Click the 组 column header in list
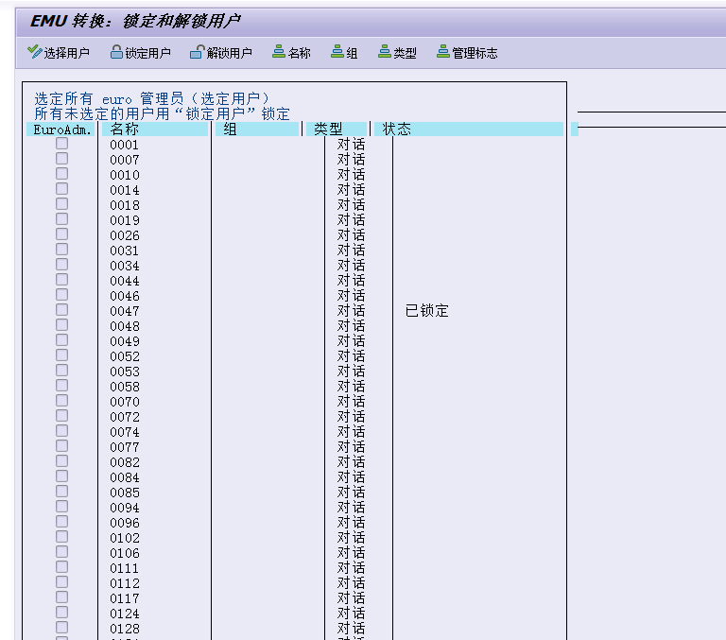Viewport: 726px width, 640px height. [257, 130]
